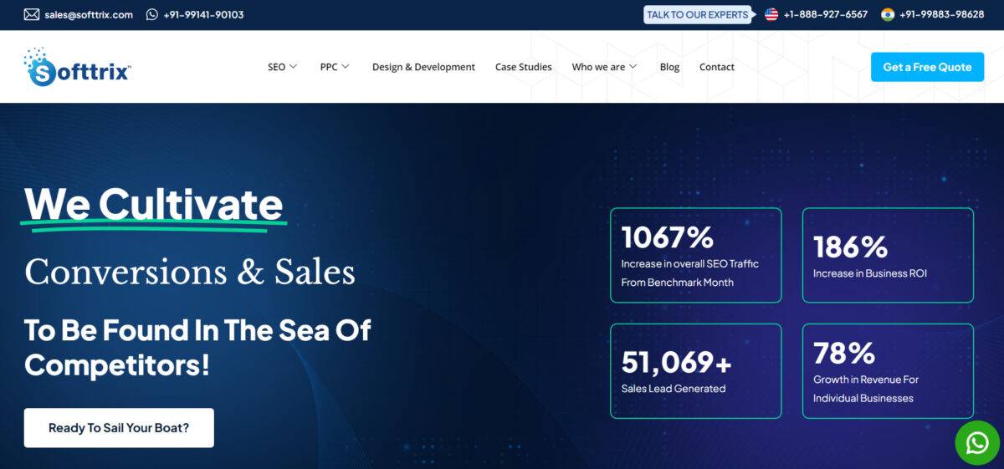Click the 78% Growth in Revenue card

tap(888, 371)
